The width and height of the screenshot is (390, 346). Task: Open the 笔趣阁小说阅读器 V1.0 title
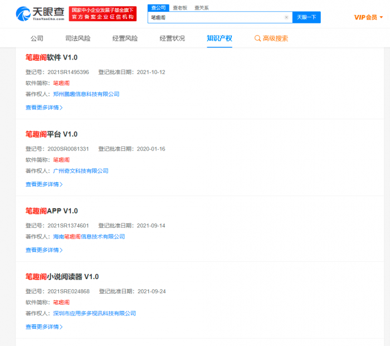[62, 276]
